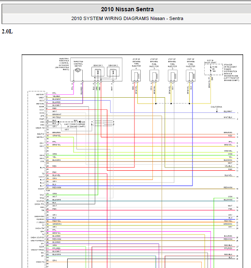Image resolution: width=251 pixels, height=268 pixels.
Task: Click 'RED' wire label at pin 6
Action: pos(55,109)
